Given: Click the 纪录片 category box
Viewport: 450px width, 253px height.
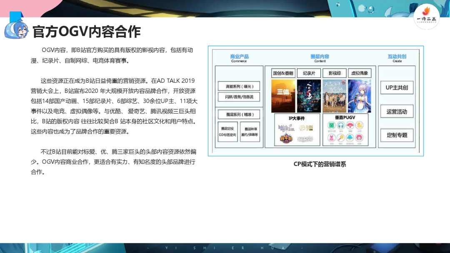Looking at the screenshot, I should point(309,73).
